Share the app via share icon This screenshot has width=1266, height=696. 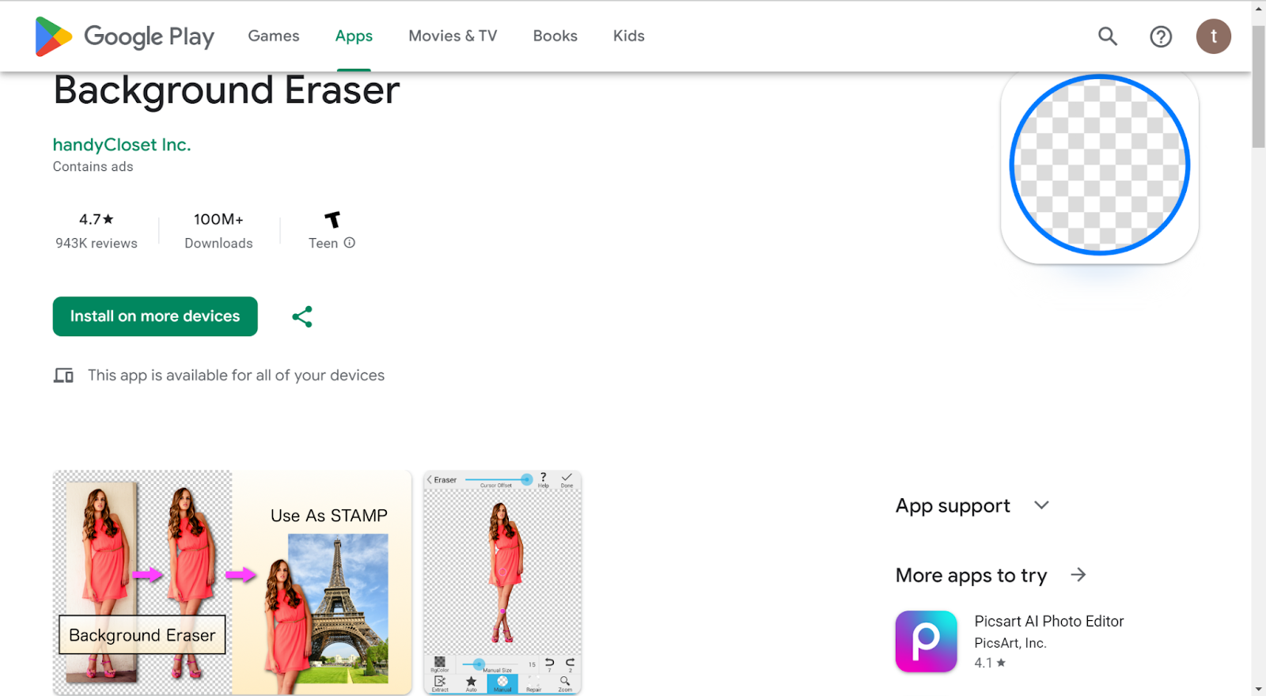(302, 316)
